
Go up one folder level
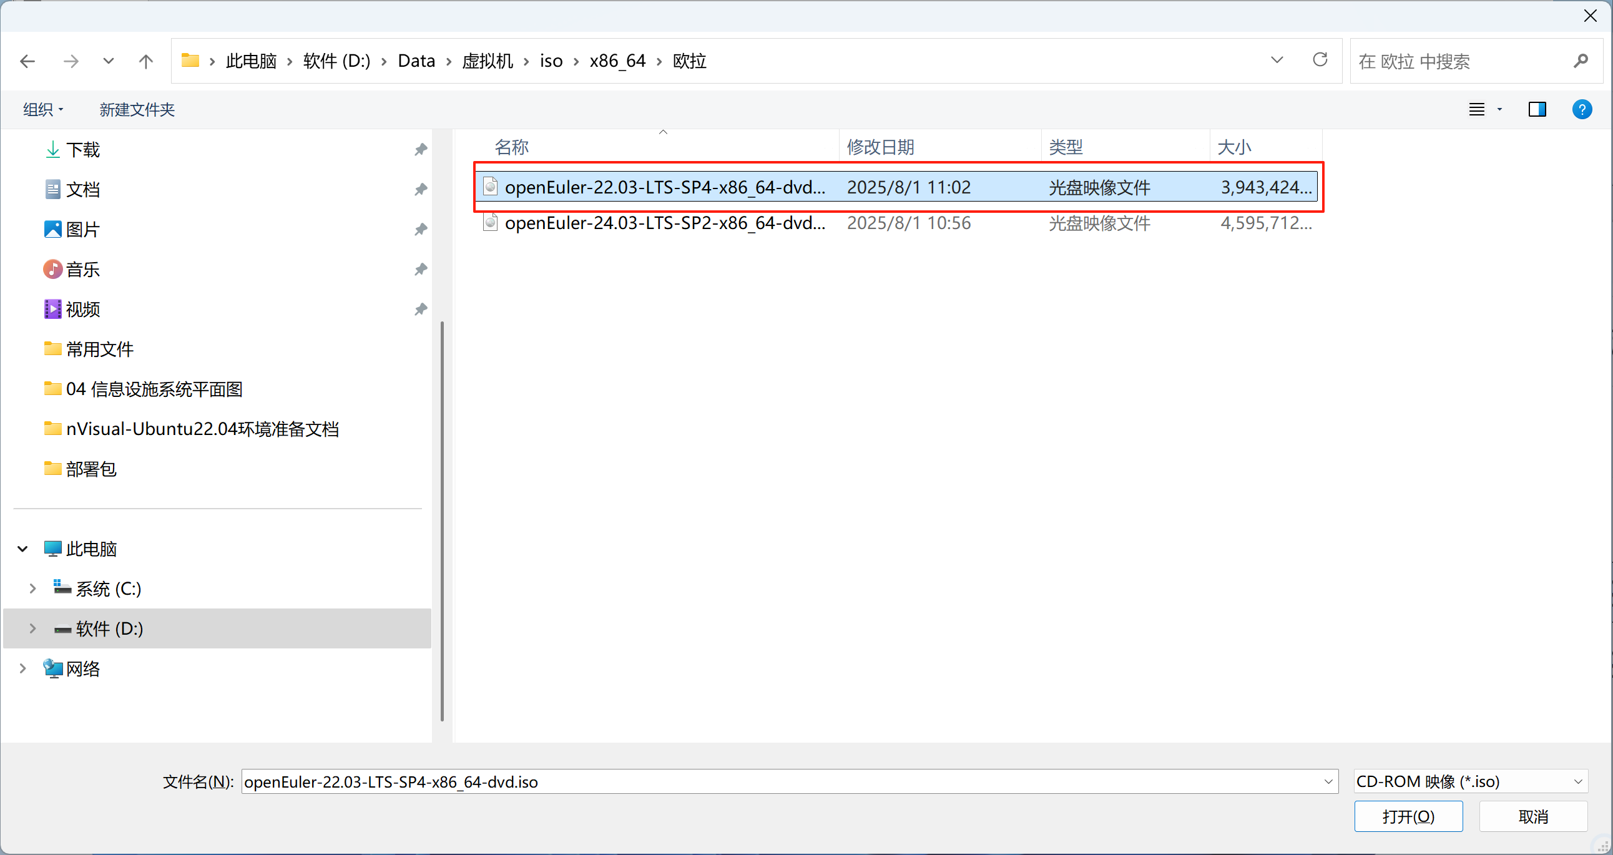click(x=145, y=61)
